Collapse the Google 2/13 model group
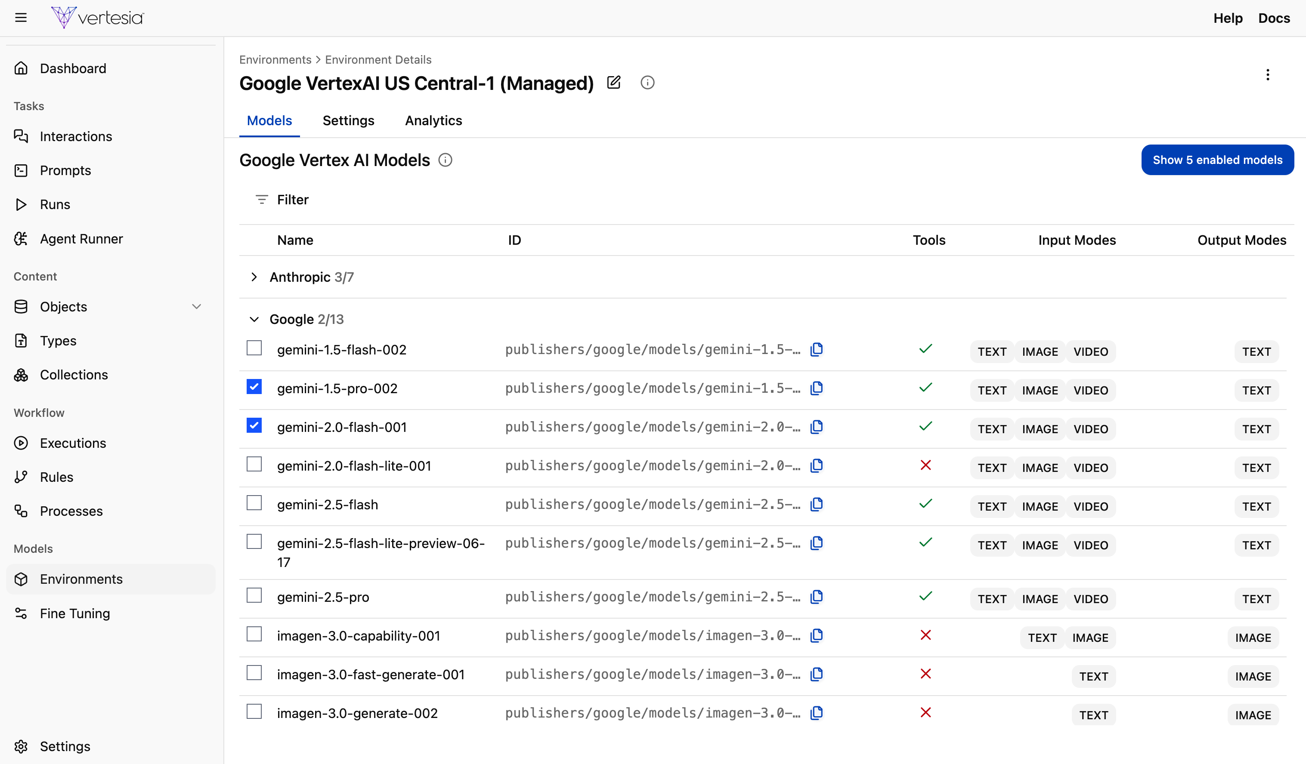Screen dimensions: 1306x764 click(x=254, y=320)
